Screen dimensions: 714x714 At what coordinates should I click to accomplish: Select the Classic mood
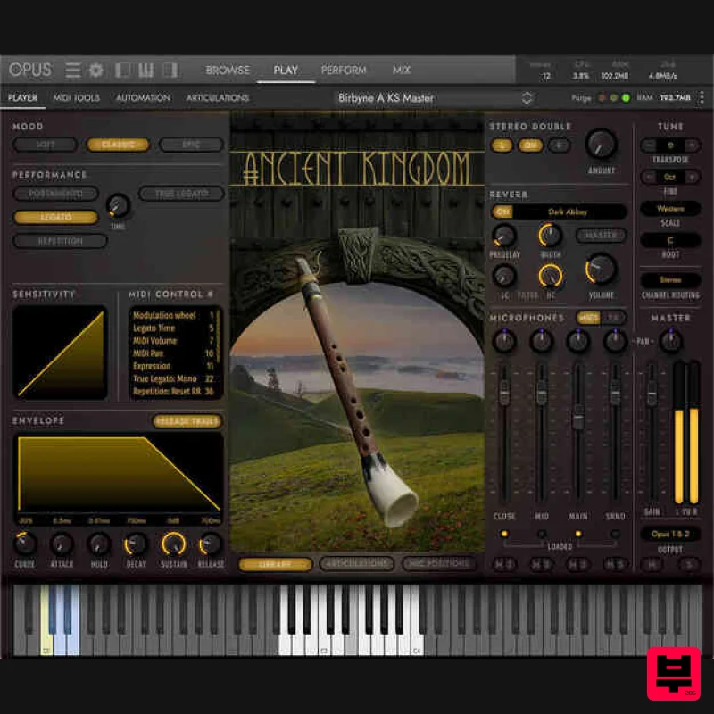[118, 145]
